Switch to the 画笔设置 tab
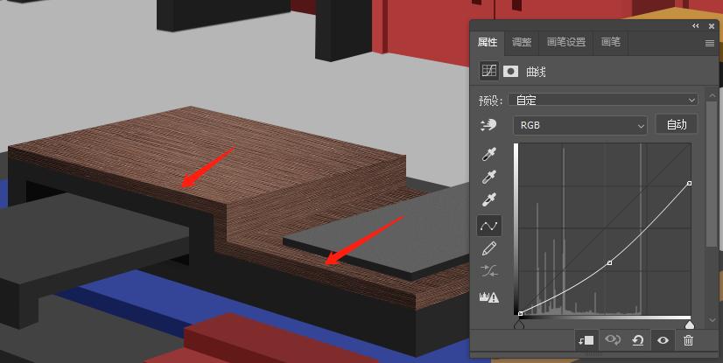This screenshot has width=723, height=363. [x=565, y=42]
